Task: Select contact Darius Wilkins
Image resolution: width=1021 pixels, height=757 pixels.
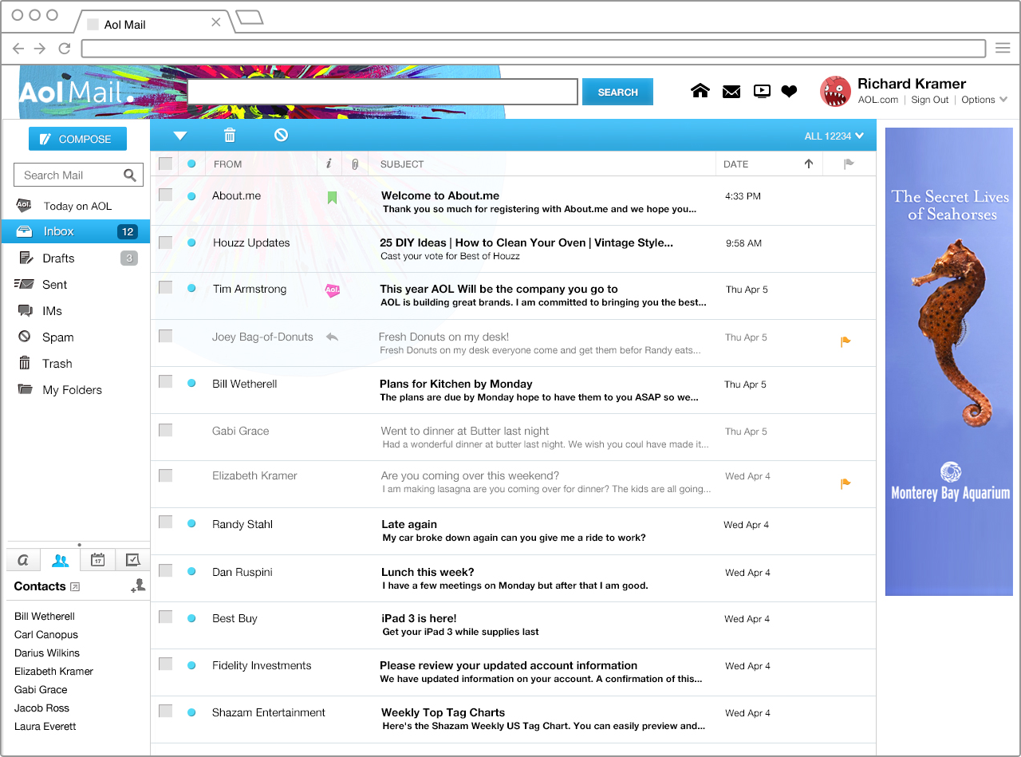Action: (x=47, y=653)
